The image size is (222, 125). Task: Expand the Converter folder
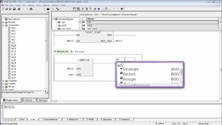(3, 81)
